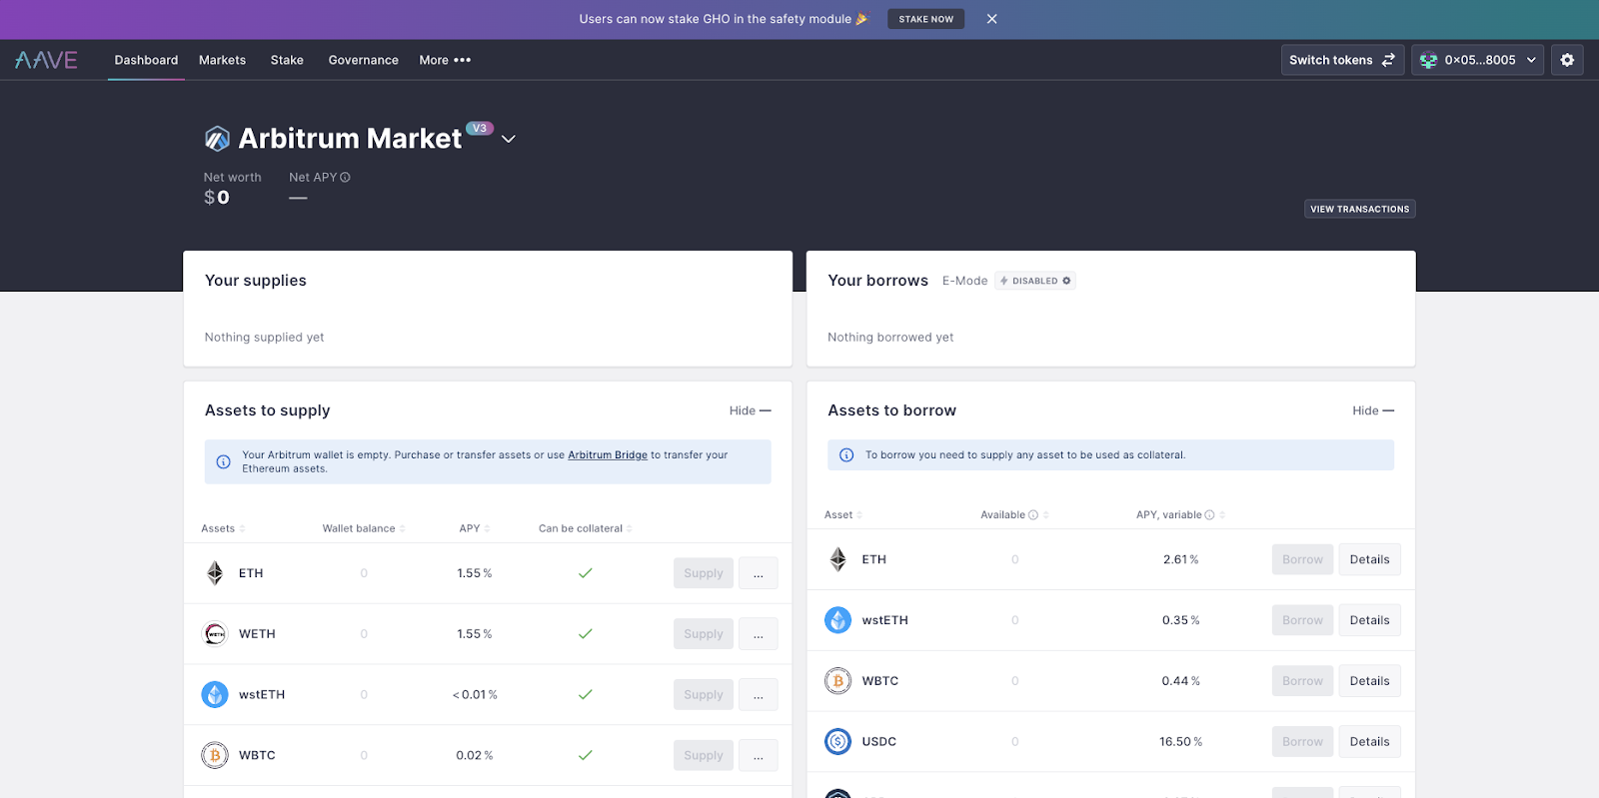Click wstETH collateral checkmark in supply list
This screenshot has height=798, width=1599.
586,694
